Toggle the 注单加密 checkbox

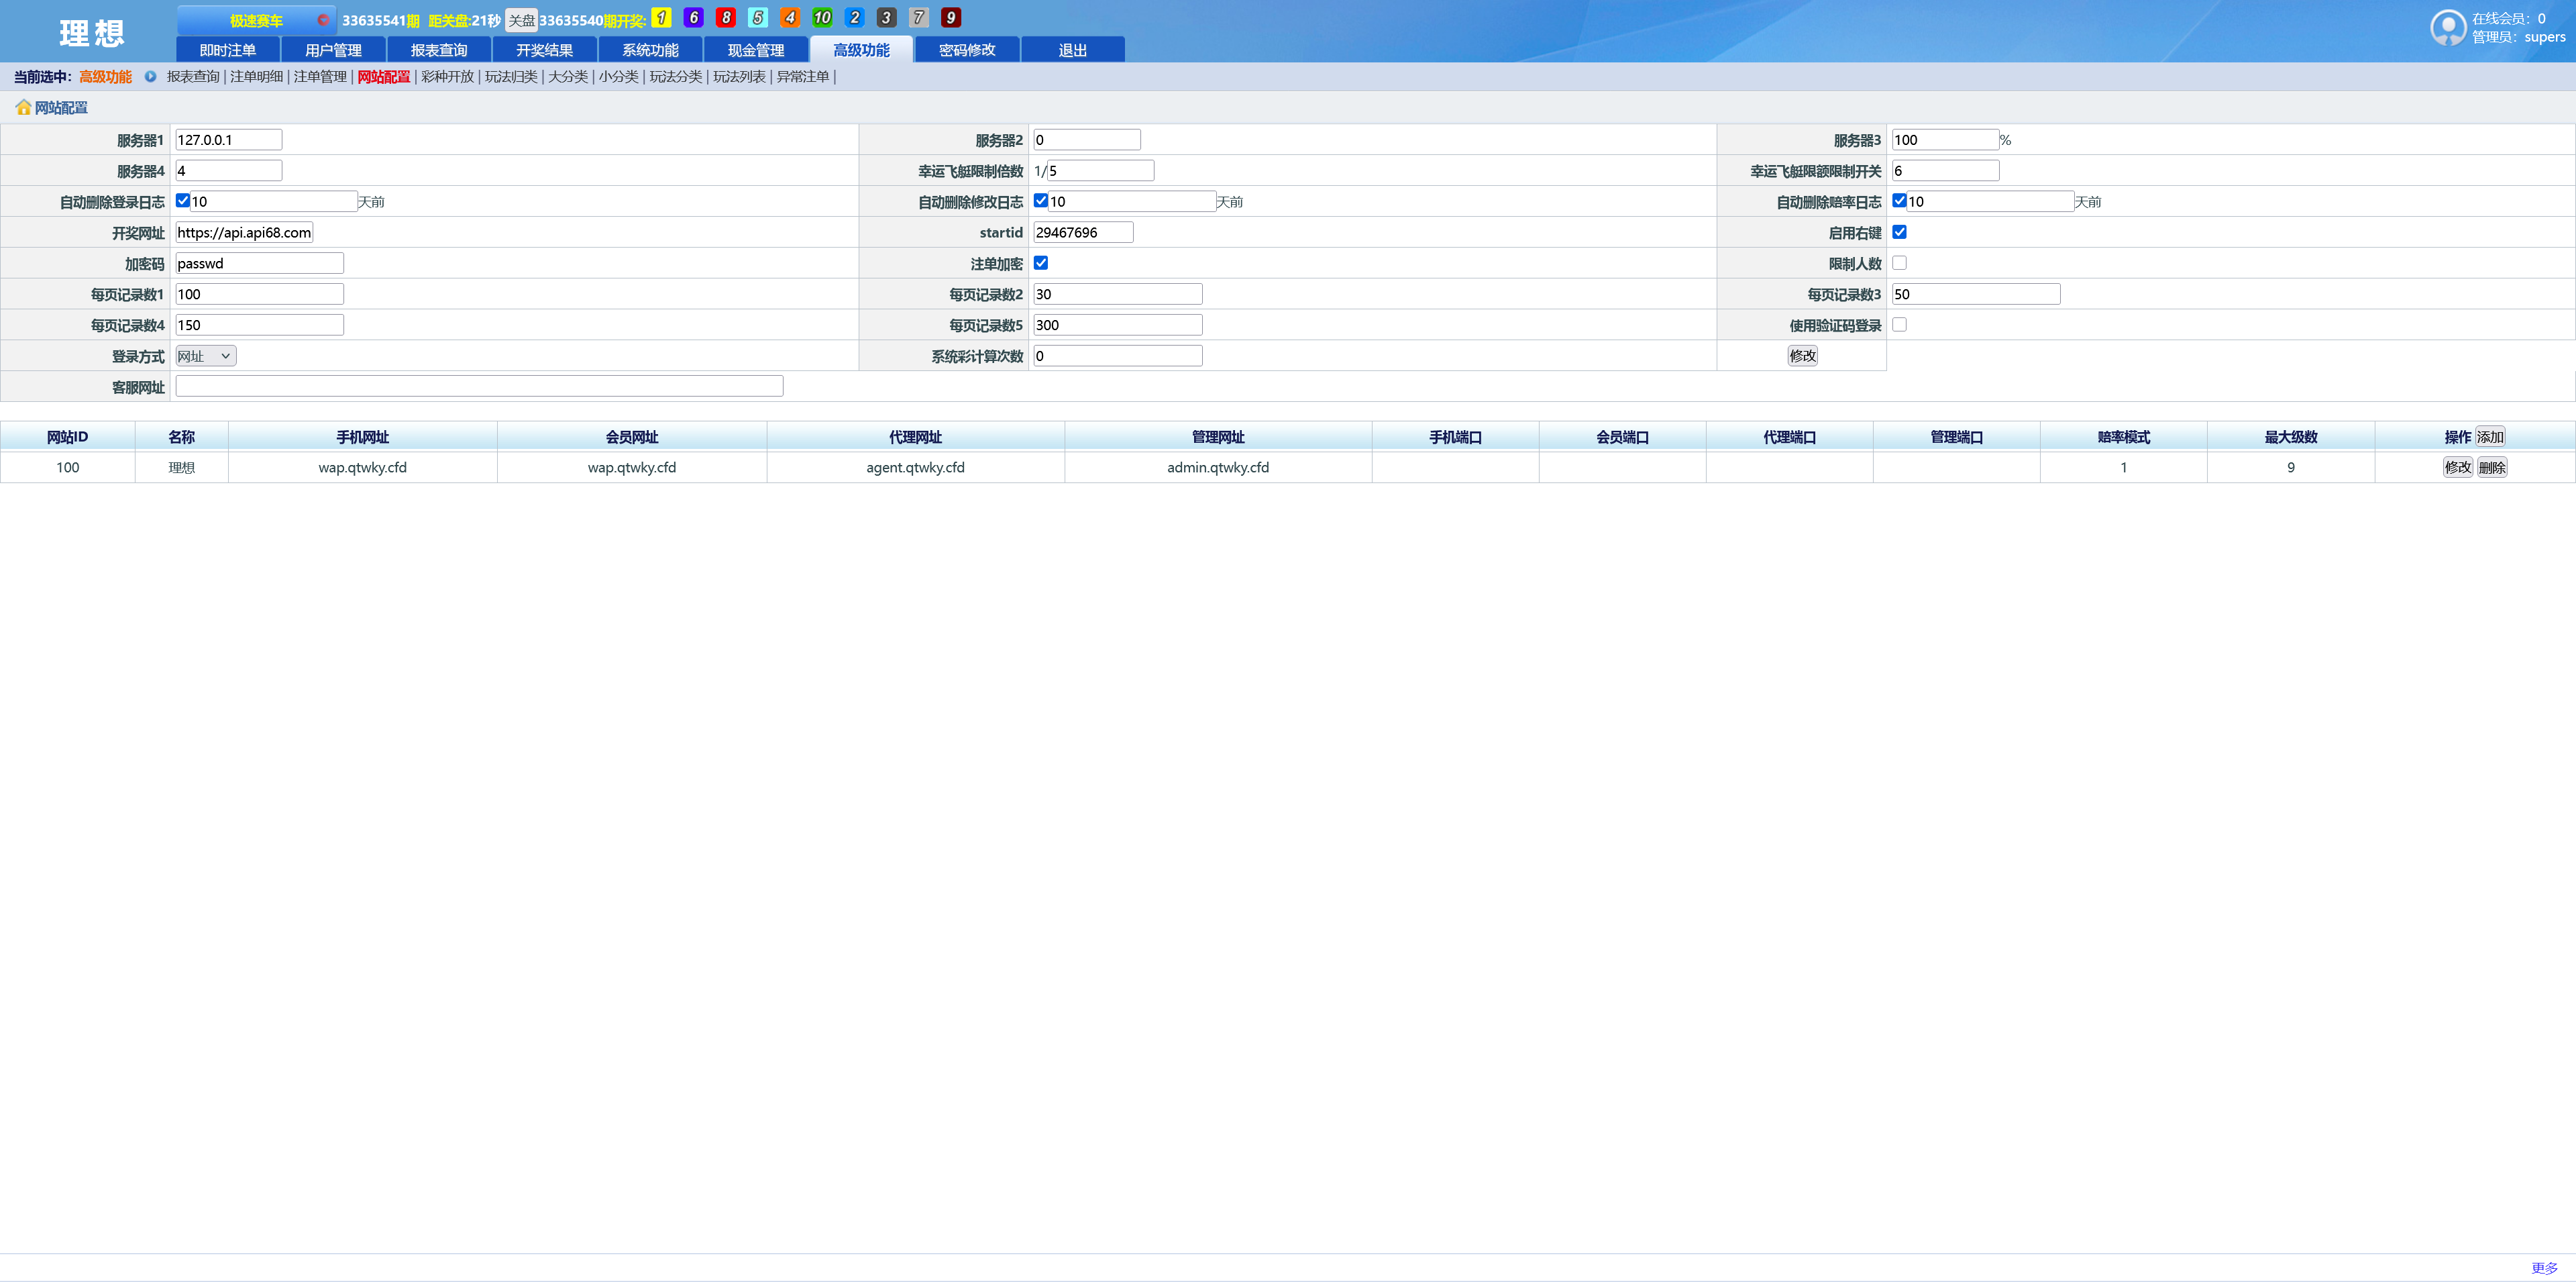tap(1041, 263)
